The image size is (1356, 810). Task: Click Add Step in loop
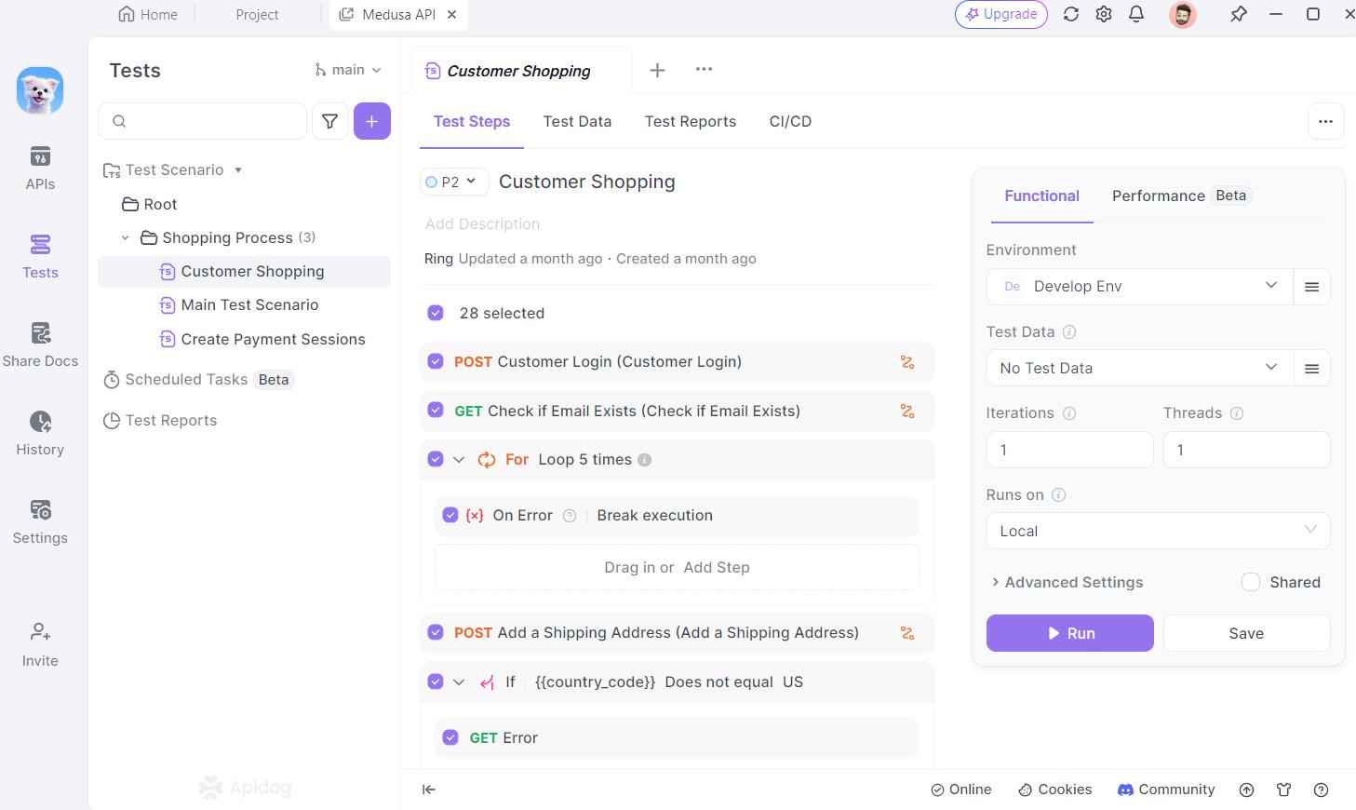pos(717,568)
